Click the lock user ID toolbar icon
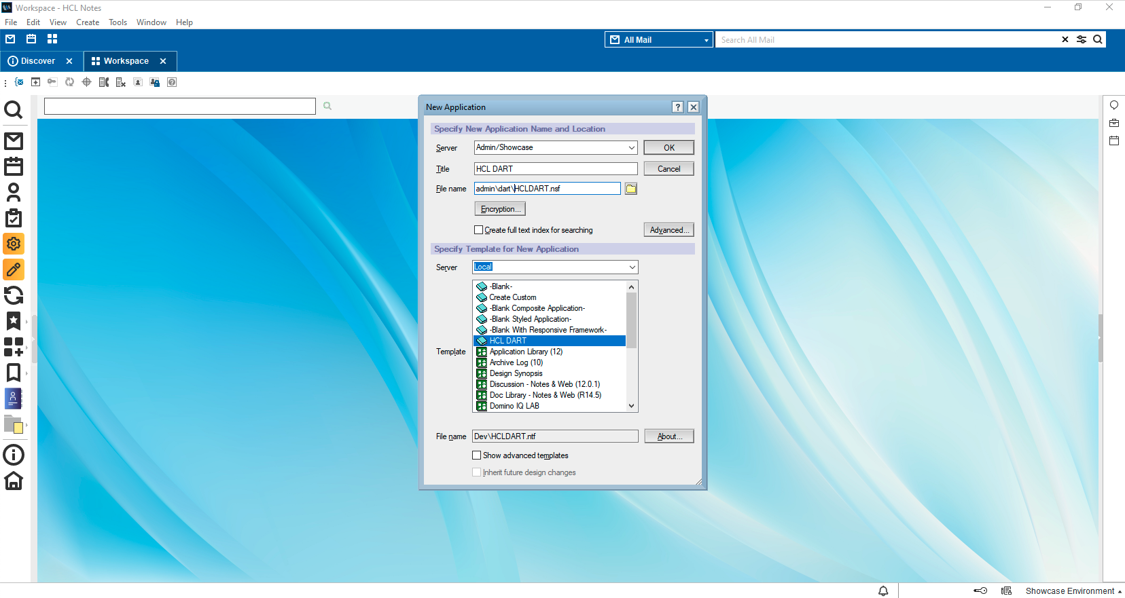1125x598 pixels. (155, 82)
